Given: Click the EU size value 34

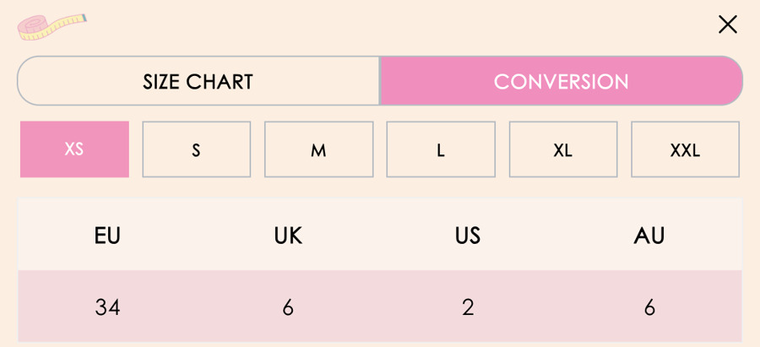Looking at the screenshot, I should [x=107, y=307].
